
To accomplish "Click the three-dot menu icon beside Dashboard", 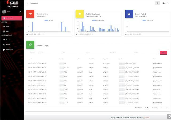I will pos(27,3).
